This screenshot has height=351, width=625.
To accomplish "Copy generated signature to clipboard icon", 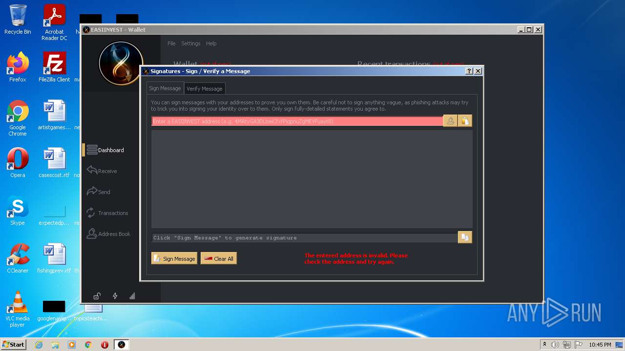I will [x=465, y=237].
